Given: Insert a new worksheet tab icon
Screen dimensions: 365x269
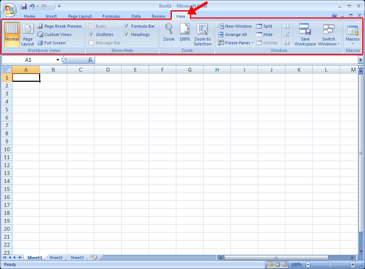Looking at the screenshot, I should pyautogui.click(x=94, y=257).
